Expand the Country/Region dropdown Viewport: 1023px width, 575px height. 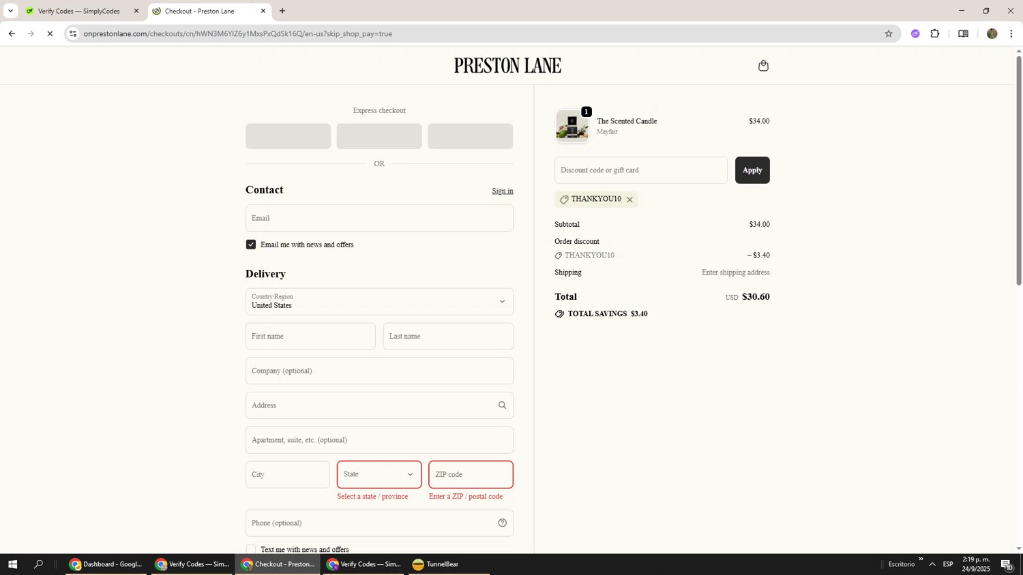click(379, 301)
